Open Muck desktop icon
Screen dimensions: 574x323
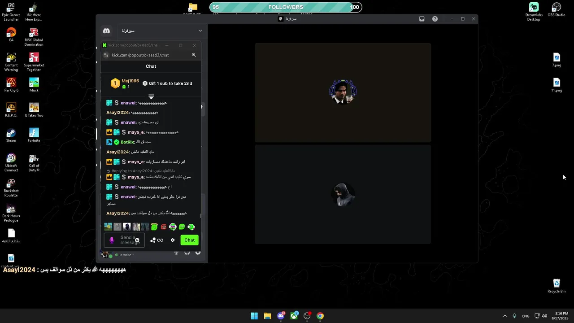pos(34,85)
